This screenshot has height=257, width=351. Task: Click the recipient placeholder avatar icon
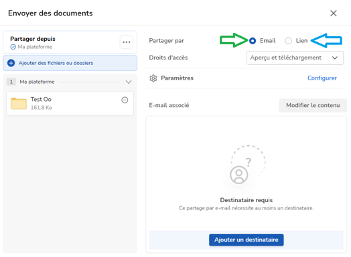pyautogui.click(x=239, y=175)
